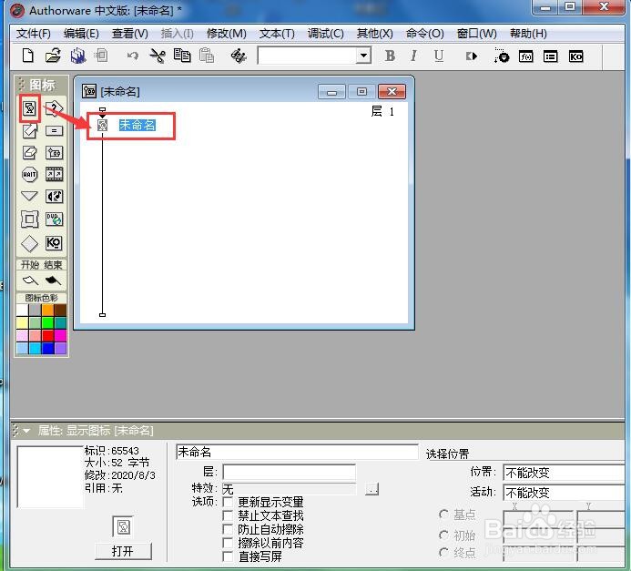Open the 编辑(E) menu
The image size is (631, 571).
tap(81, 34)
